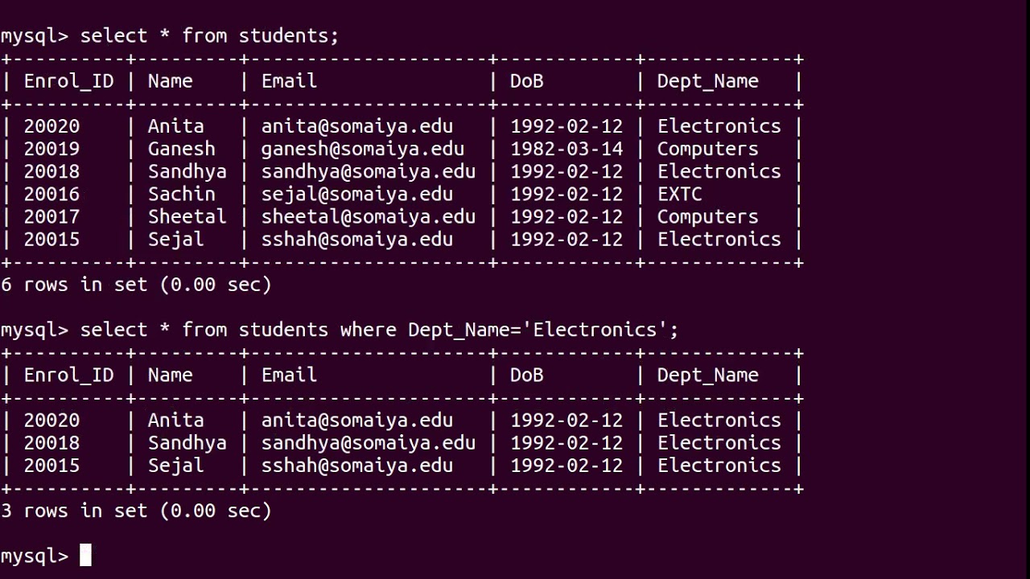Screen dimensions: 1030x579
Task: Click the Computers department in Sheetal's row
Action: (707, 217)
